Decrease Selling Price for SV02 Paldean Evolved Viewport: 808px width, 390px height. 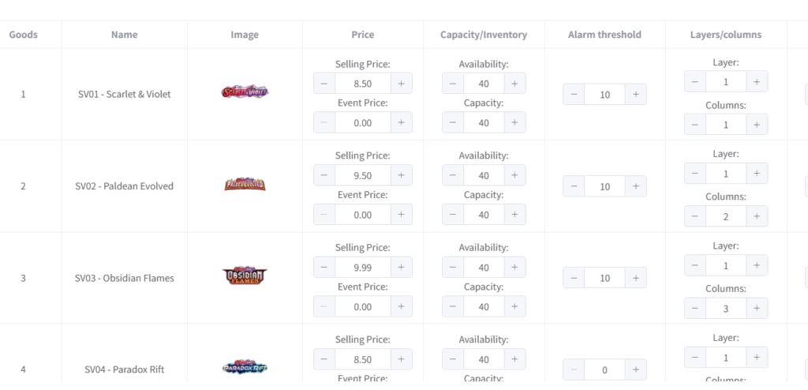click(x=324, y=175)
